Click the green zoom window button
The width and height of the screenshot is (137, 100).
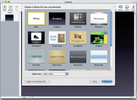click(9, 2)
